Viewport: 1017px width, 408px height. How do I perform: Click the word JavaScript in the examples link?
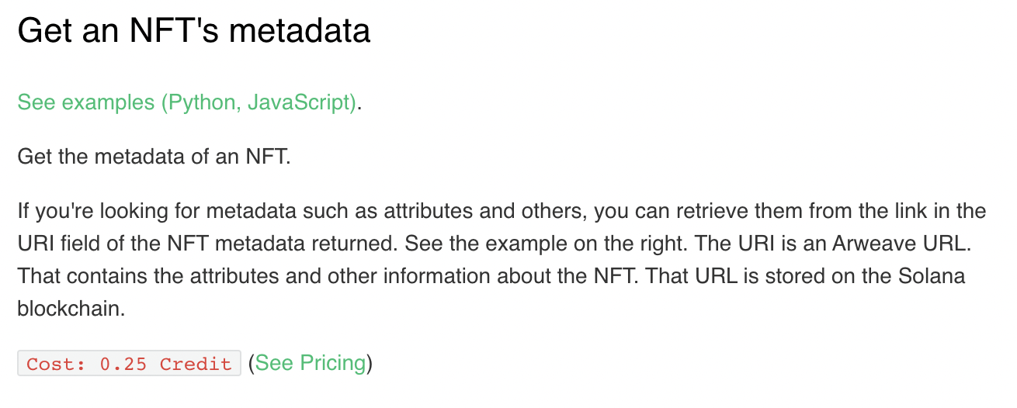pos(300,102)
